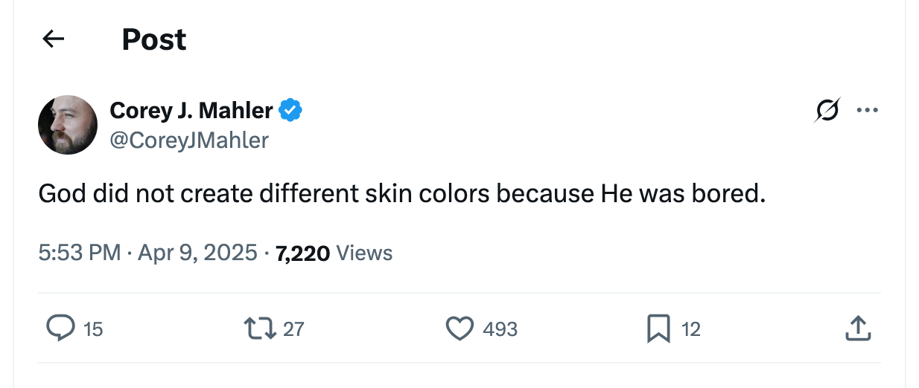Click the display name Corey J. Mahler
919x388 pixels.
[191, 111]
